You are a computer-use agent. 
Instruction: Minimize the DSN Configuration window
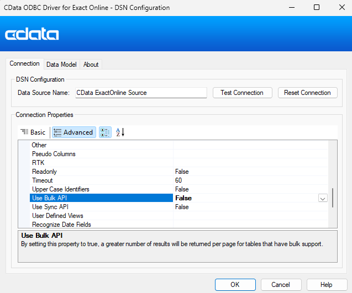(292, 7)
